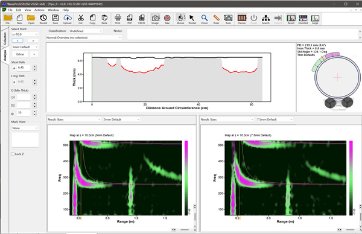The image size is (362, 234).
Task: Save using the floppy disk icon
Action: (55, 19)
